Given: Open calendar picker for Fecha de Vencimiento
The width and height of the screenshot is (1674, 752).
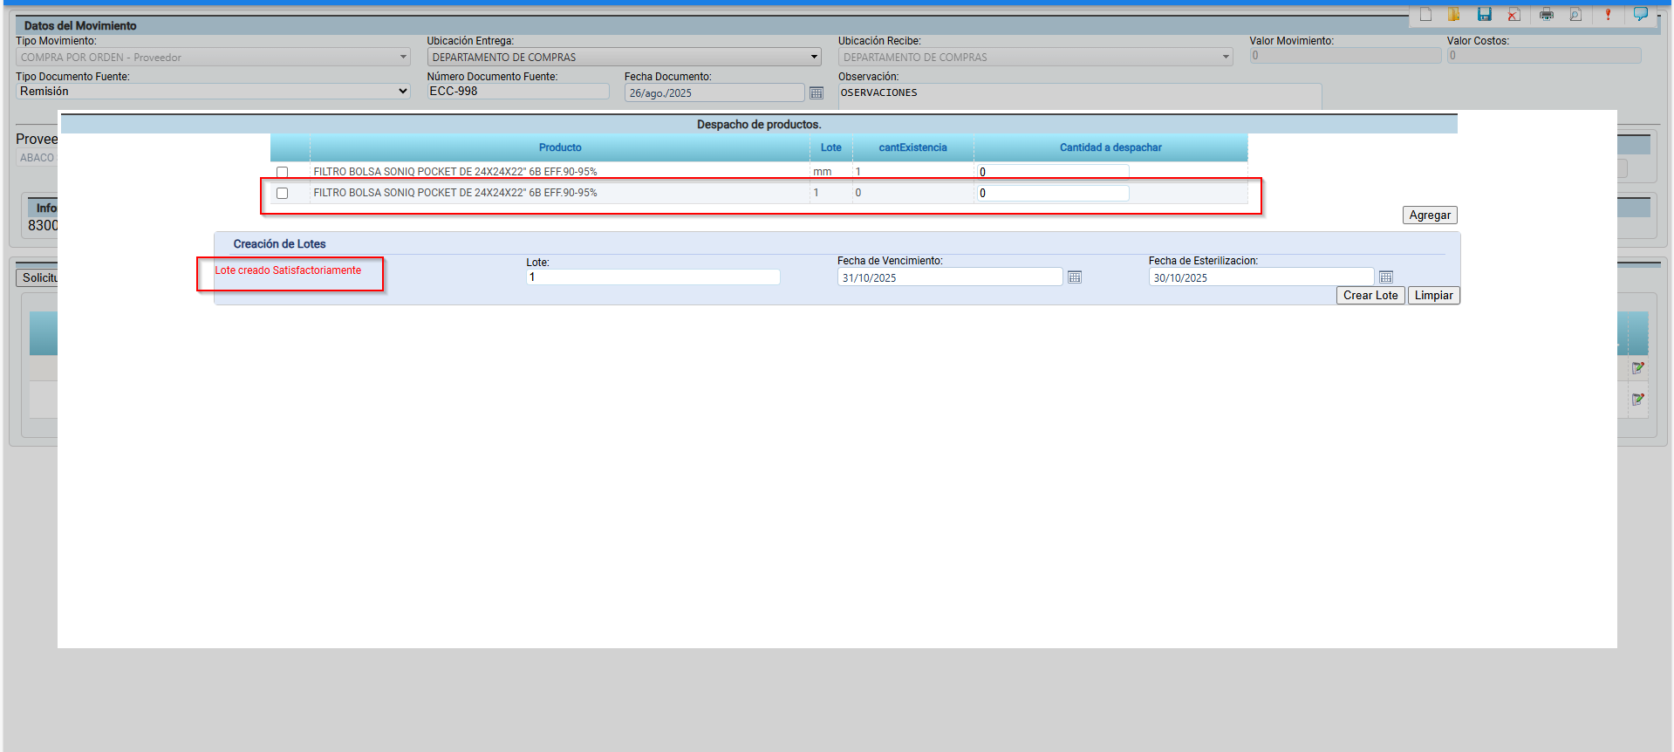Looking at the screenshot, I should (1075, 277).
